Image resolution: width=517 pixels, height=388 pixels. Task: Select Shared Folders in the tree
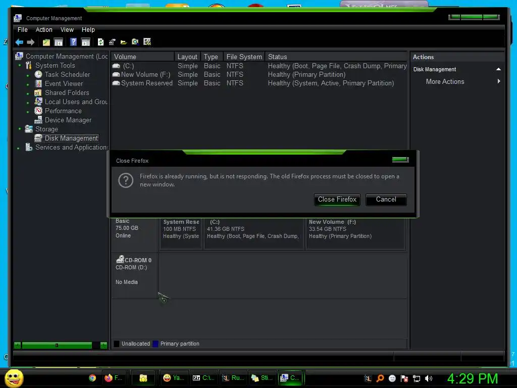pos(67,93)
